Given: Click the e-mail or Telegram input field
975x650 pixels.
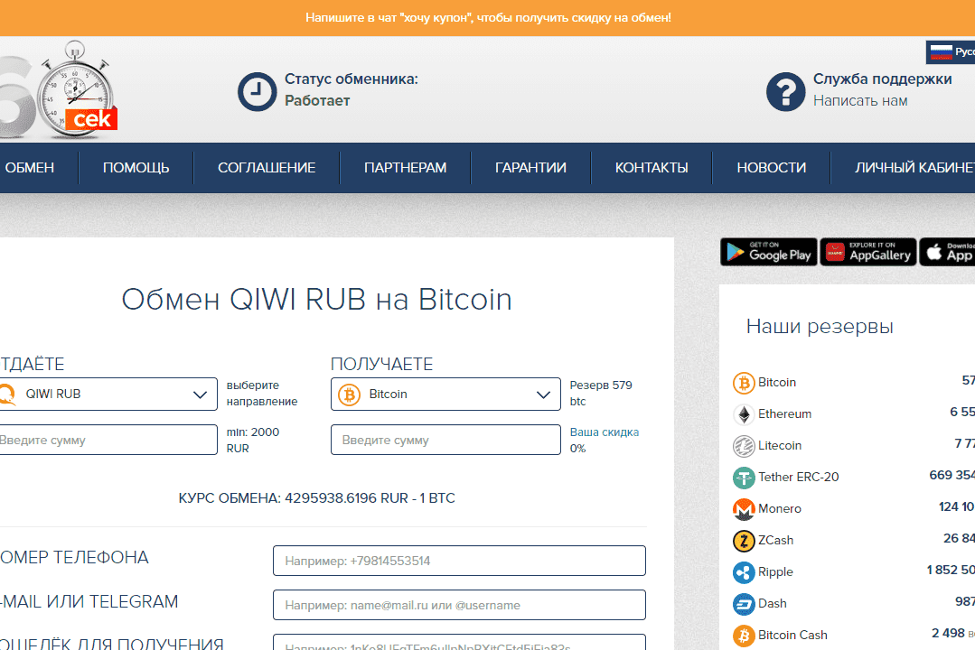Looking at the screenshot, I should (459, 605).
